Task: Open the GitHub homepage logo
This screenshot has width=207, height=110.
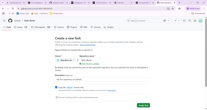Action: pyautogui.click(x=10, y=21)
